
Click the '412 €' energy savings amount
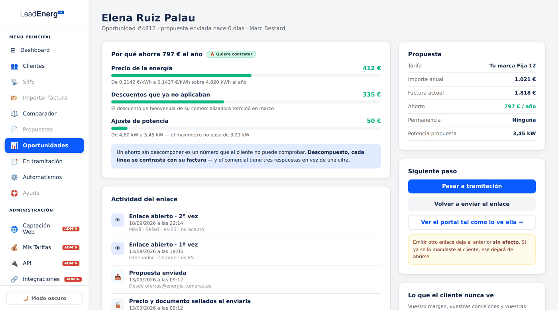[371, 68]
